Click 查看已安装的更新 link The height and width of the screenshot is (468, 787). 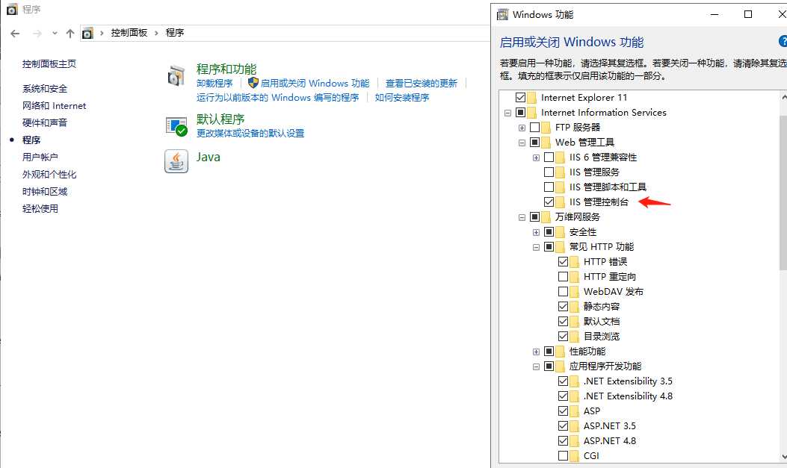point(421,83)
